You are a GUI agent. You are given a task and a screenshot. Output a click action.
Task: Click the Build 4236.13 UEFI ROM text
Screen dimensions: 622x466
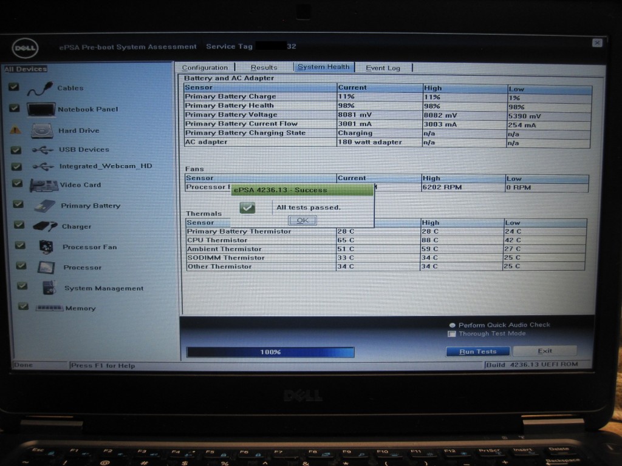[x=532, y=365]
